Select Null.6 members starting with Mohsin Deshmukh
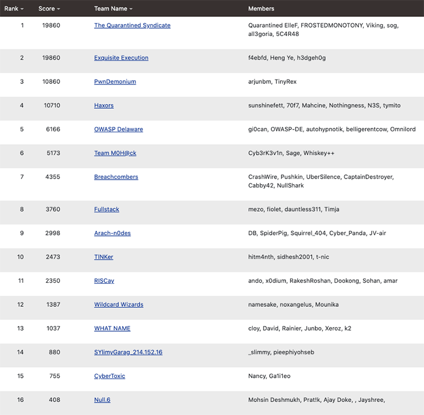Viewport: 424px width, 415px height. point(316,399)
